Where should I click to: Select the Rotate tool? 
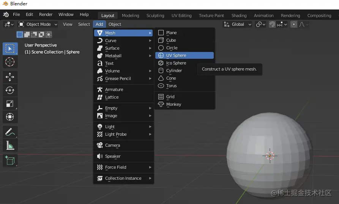pyautogui.click(x=10, y=90)
